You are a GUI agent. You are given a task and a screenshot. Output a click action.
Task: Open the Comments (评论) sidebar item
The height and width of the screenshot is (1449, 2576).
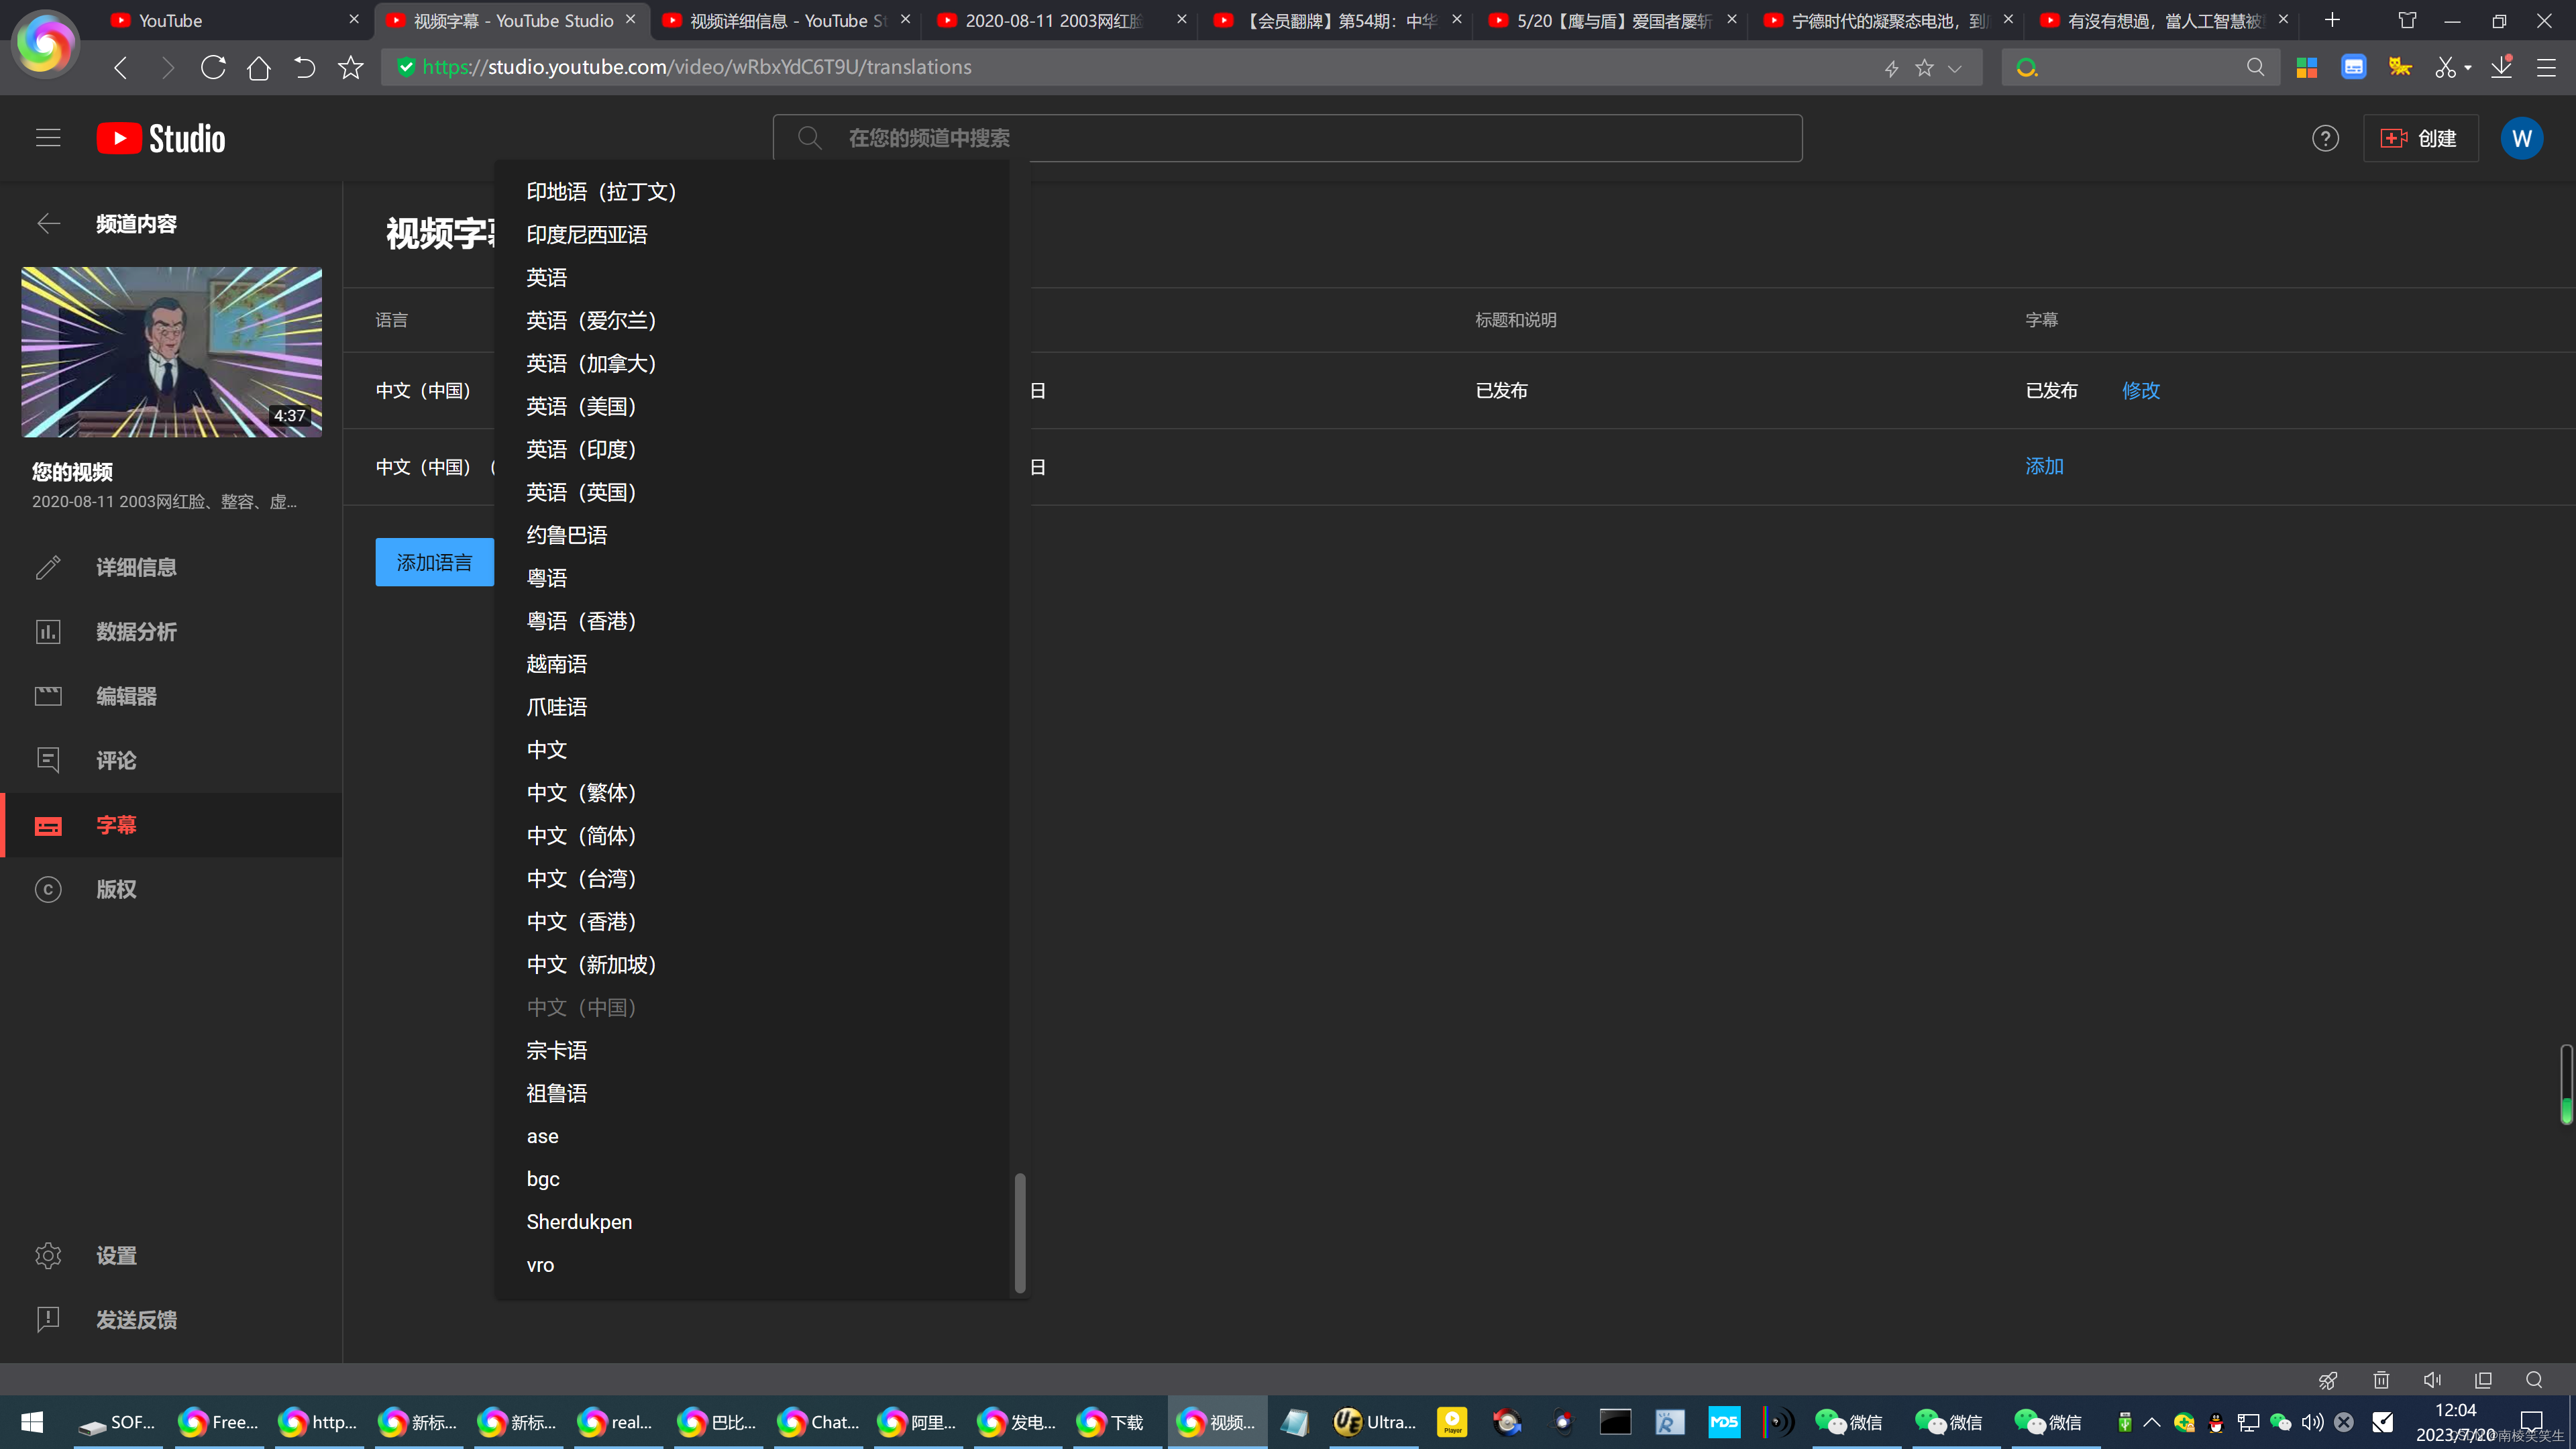tap(116, 760)
